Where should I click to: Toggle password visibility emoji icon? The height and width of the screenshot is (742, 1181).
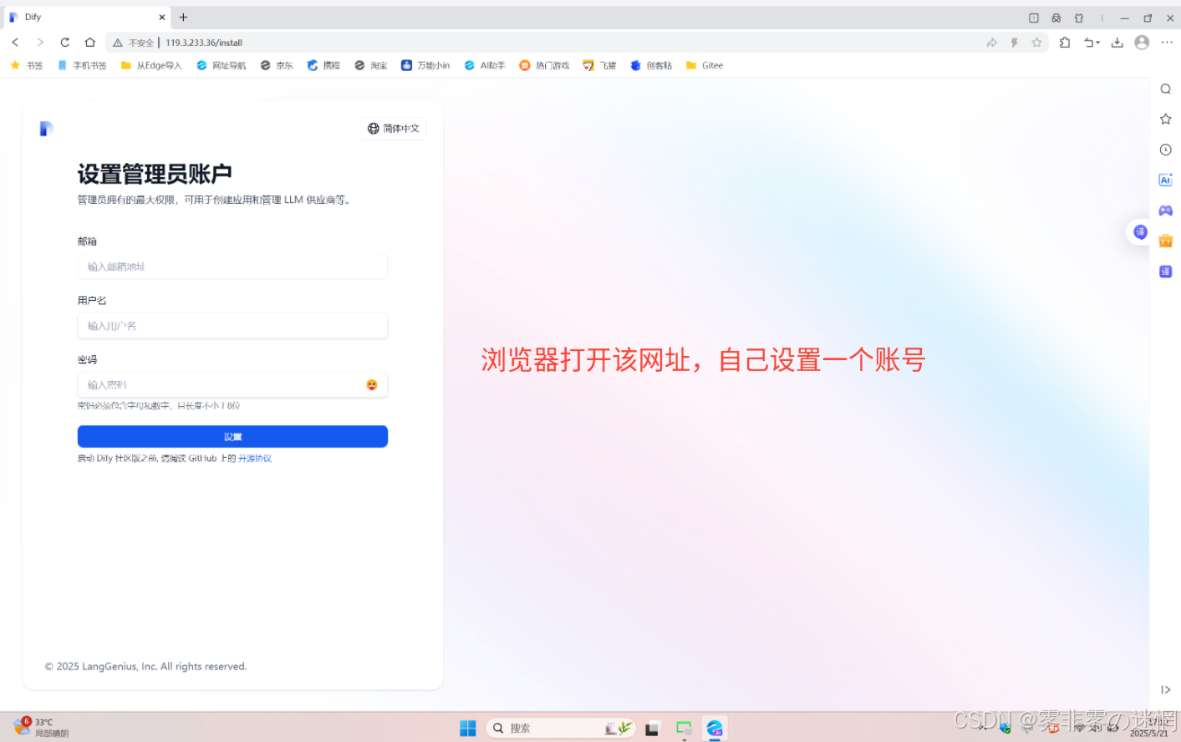[372, 384]
